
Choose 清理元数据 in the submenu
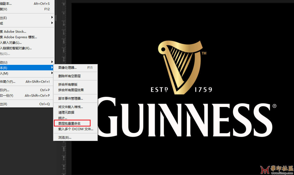pyautogui.click(x=75, y=112)
